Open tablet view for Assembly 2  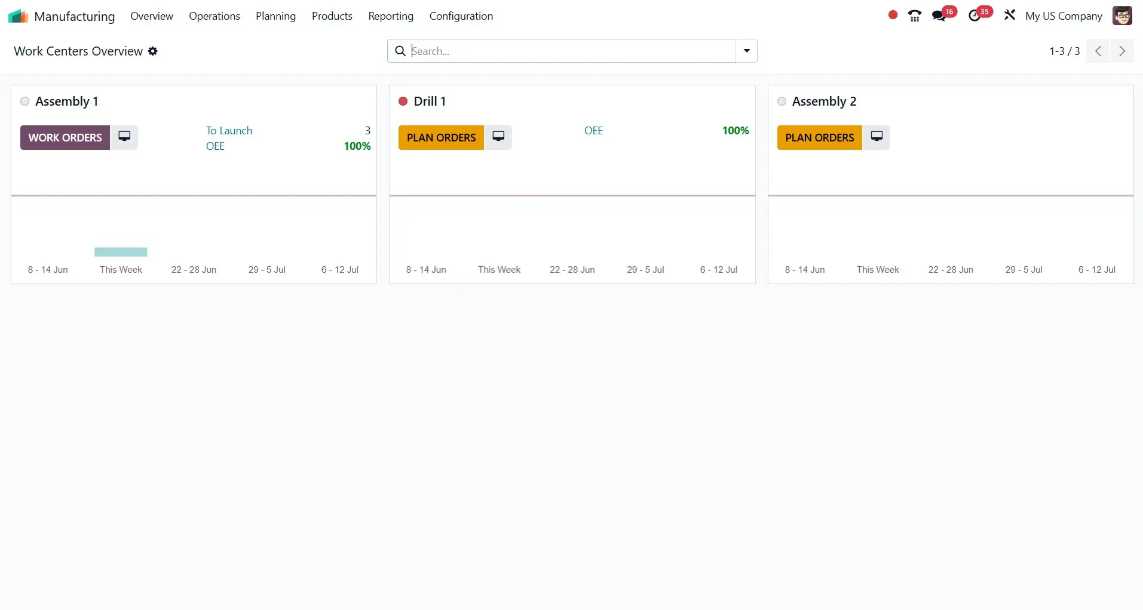tap(877, 137)
